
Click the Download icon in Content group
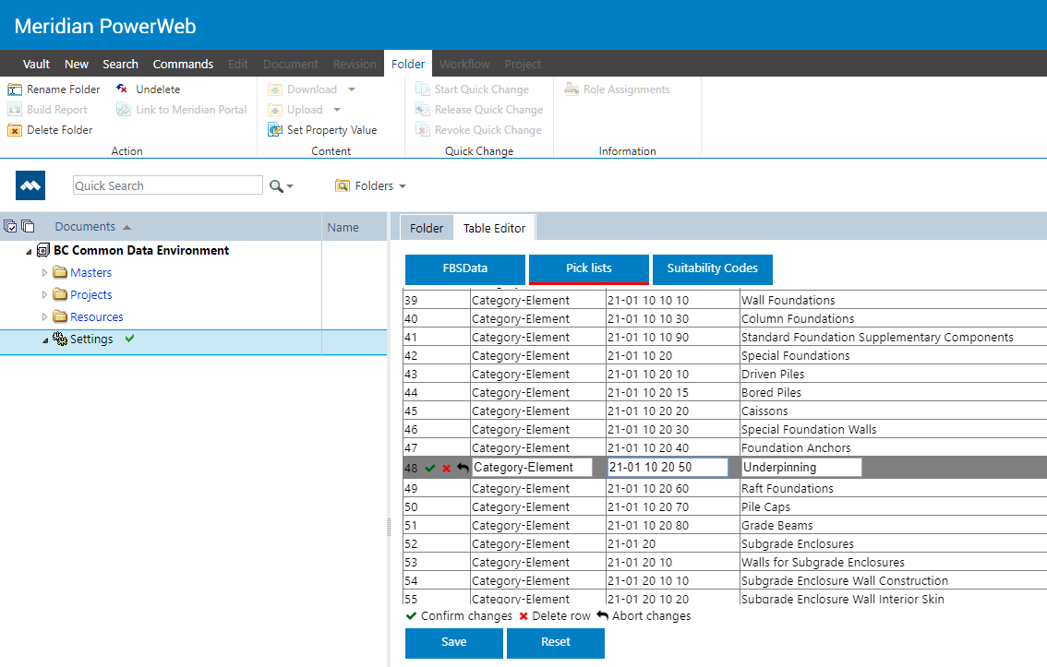coord(275,89)
